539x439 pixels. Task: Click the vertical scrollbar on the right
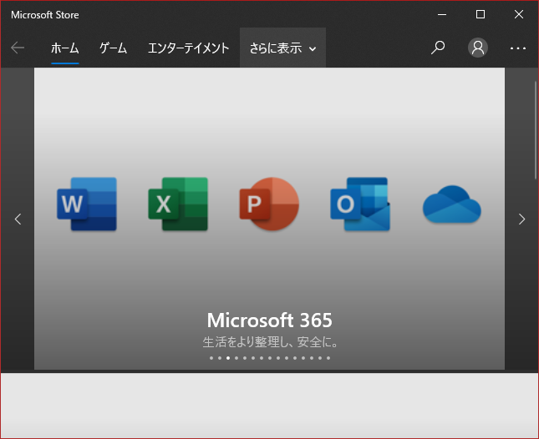tap(535, 129)
